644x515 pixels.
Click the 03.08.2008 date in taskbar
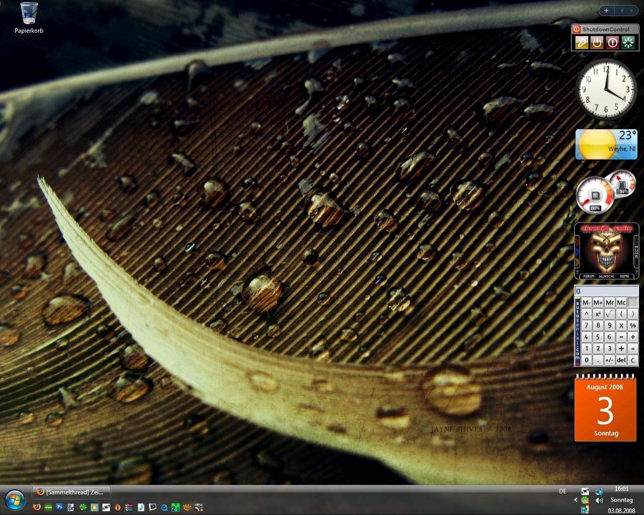[621, 510]
